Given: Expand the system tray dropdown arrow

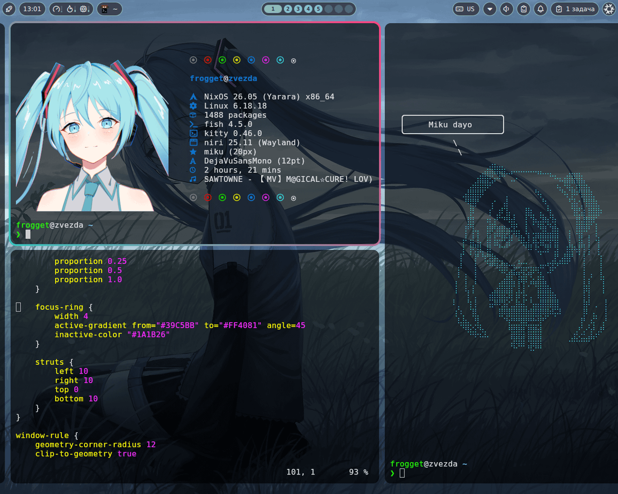Looking at the screenshot, I should 490,9.
